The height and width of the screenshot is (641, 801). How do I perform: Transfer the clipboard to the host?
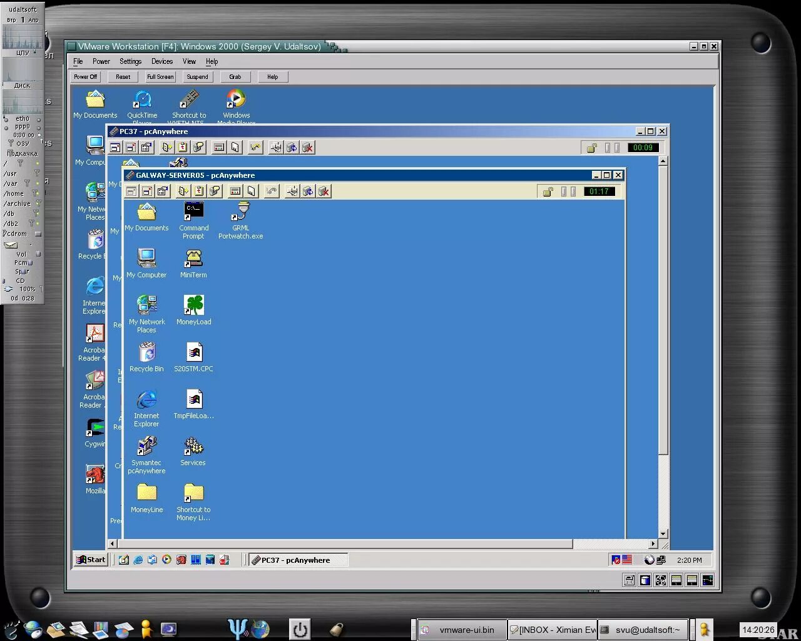coord(199,192)
